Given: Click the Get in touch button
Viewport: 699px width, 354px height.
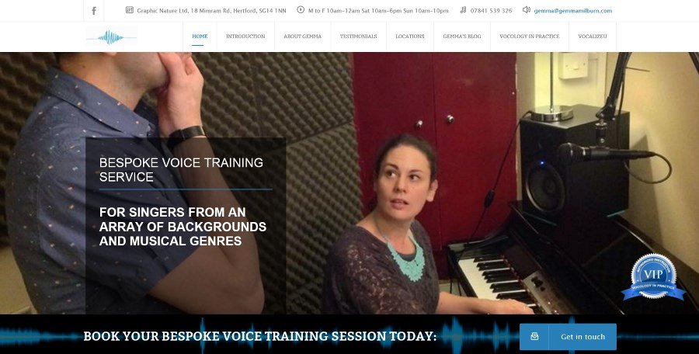Looking at the screenshot, I should pos(568,337).
